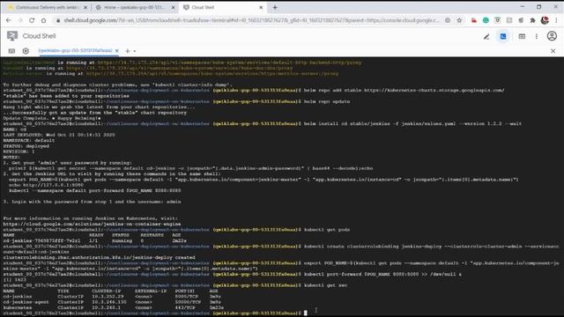Screen dimensions: 564x317
Task: Click the kubernetes-charts storage.googleapis.com URL in terminal
Action: point(434,90)
